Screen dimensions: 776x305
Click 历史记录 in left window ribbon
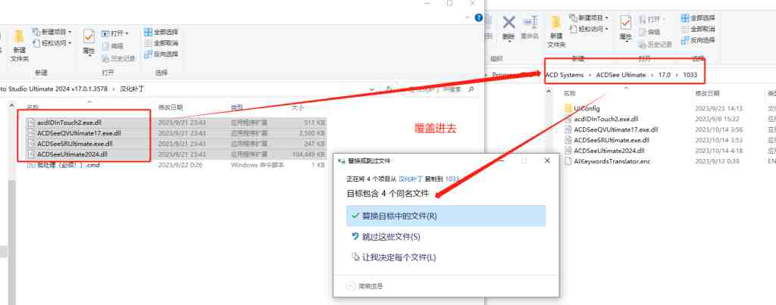click(x=119, y=58)
